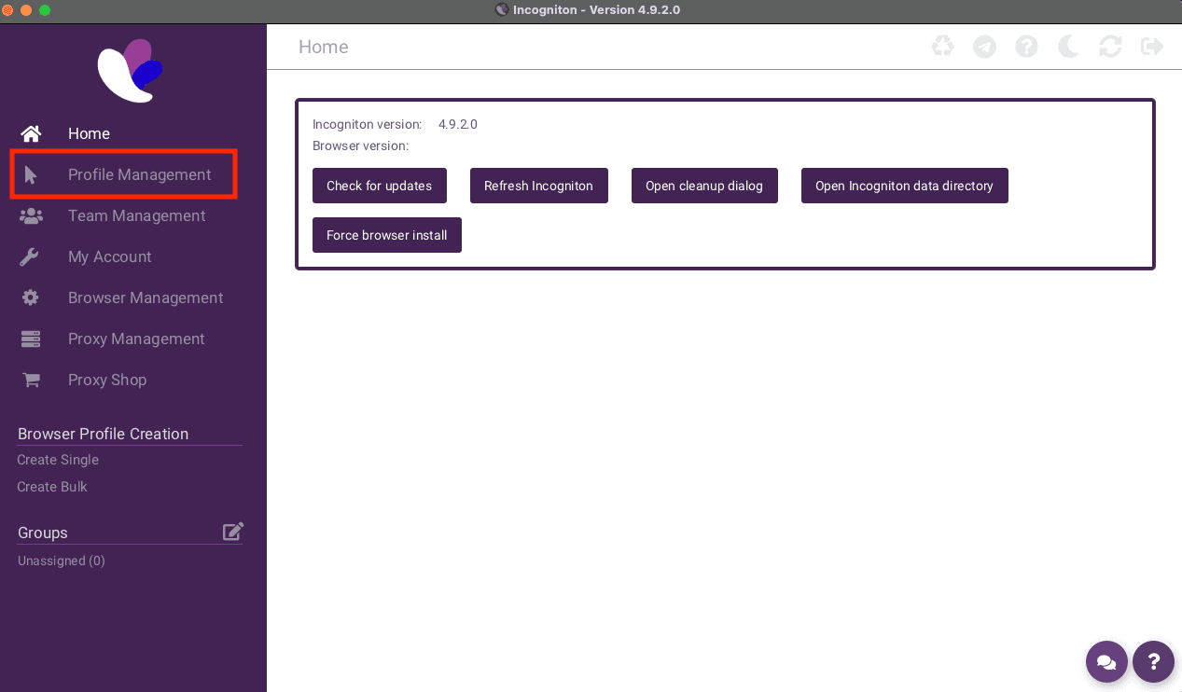1182x692 pixels.
Task: Open the cleanup icon in the top toolbar
Action: (x=942, y=46)
